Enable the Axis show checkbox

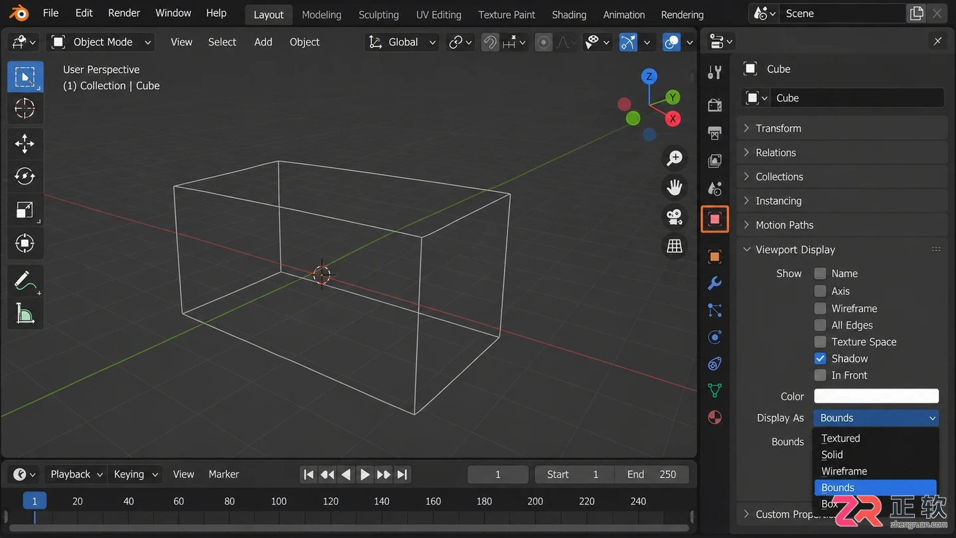coord(821,291)
